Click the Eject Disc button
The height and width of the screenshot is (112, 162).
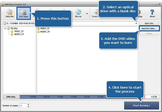(x=149, y=23)
